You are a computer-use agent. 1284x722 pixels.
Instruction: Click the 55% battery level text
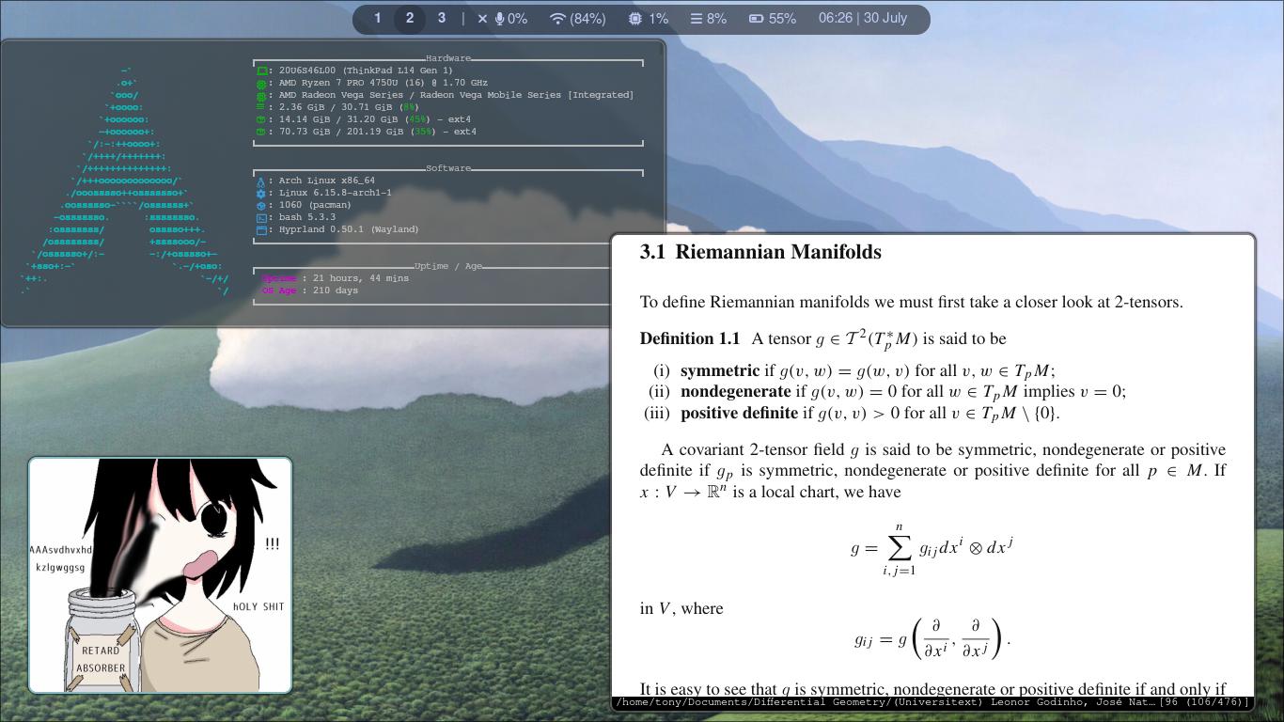pyautogui.click(x=782, y=19)
